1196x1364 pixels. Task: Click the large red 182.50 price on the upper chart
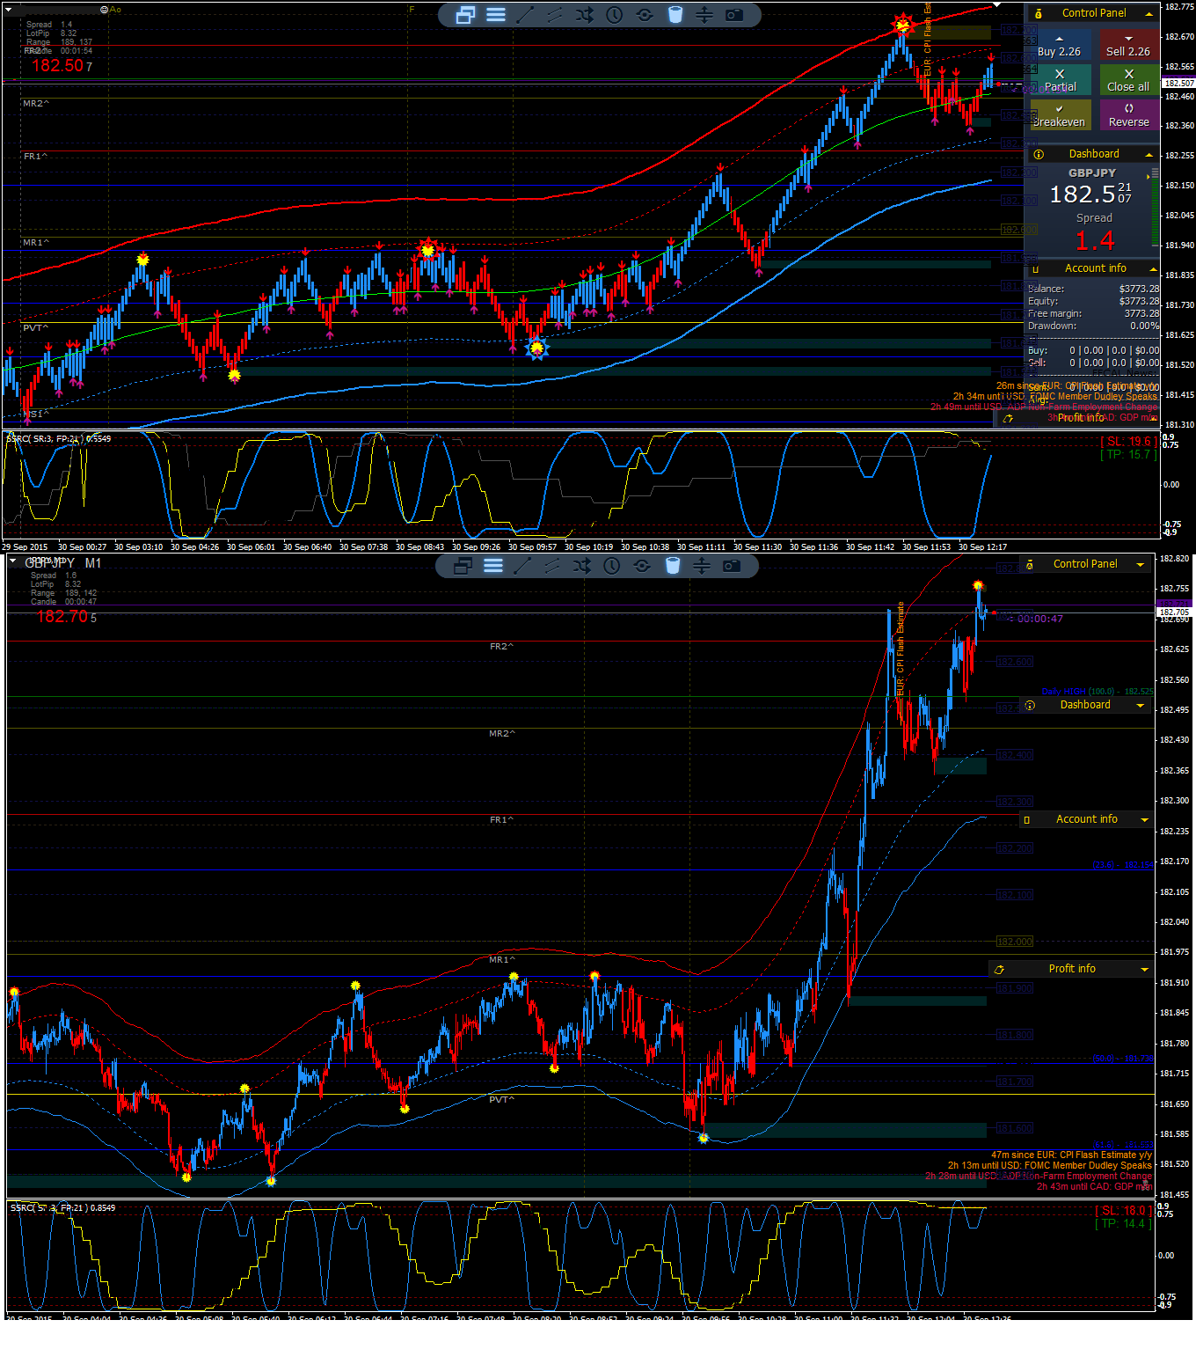point(58,66)
